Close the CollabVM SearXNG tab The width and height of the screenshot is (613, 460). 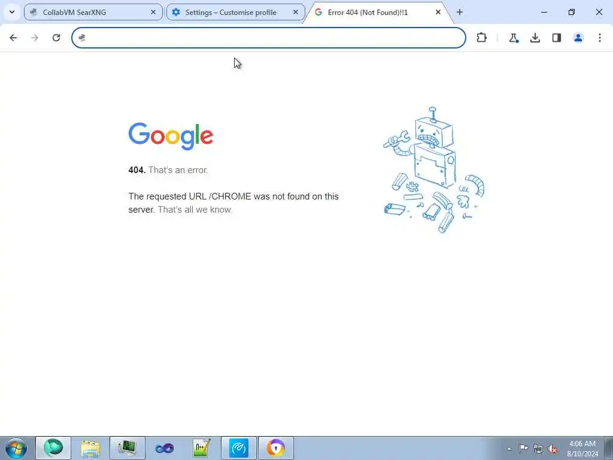tap(153, 12)
